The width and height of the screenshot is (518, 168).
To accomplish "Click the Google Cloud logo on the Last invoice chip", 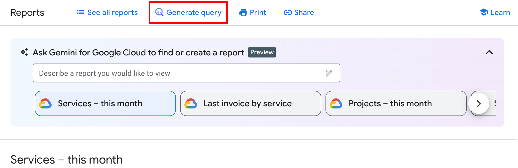I will 191,103.
